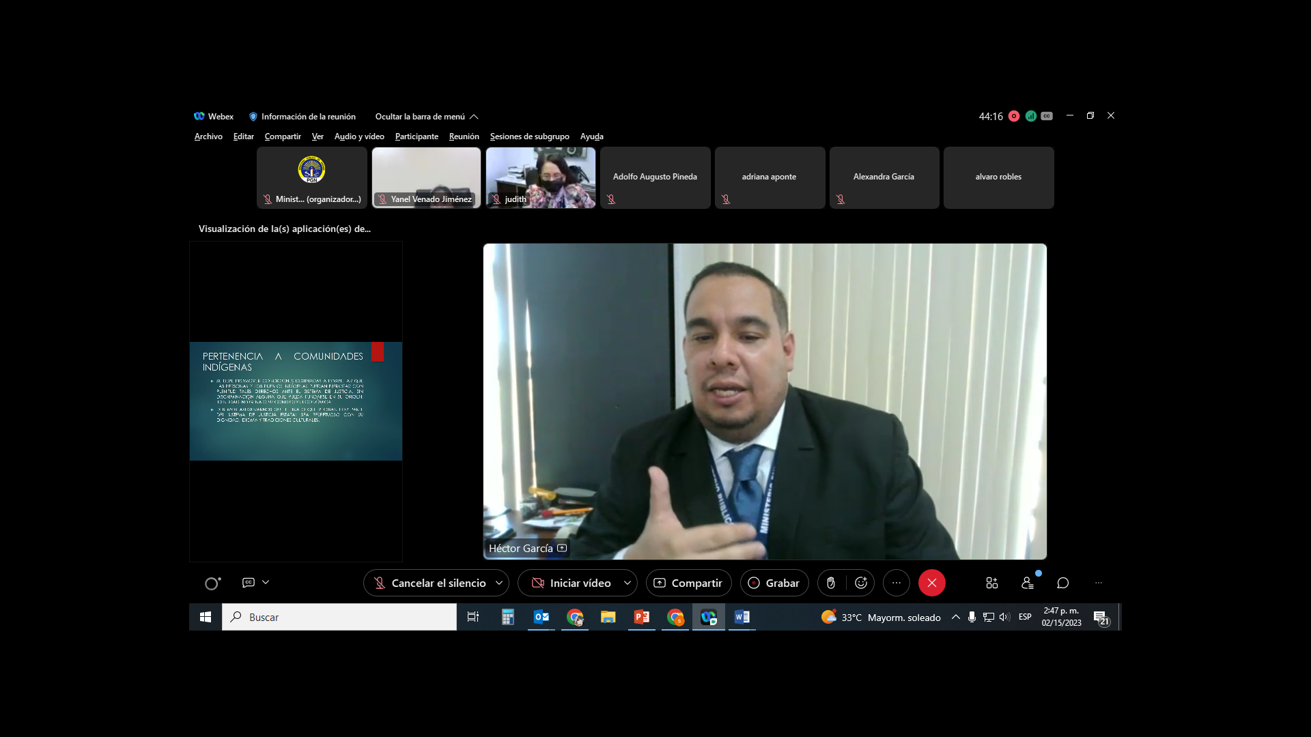Open the chat bubble icon
This screenshot has width=1311, height=737.
[x=1063, y=583]
